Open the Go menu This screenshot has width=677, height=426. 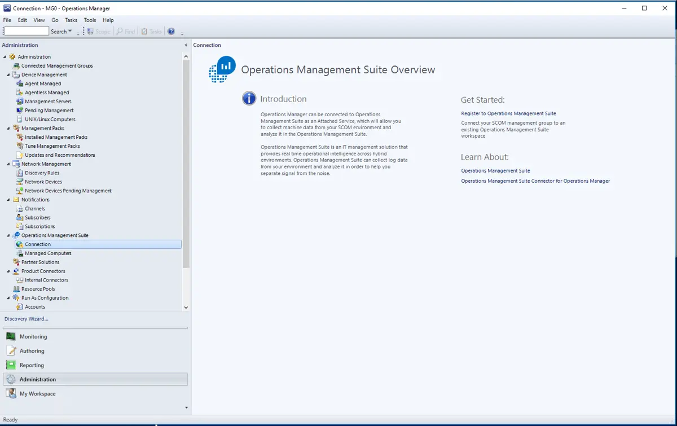pyautogui.click(x=55, y=20)
